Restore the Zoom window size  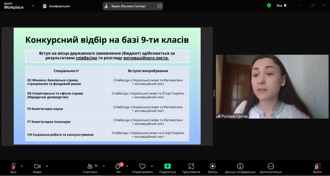[312, 5]
